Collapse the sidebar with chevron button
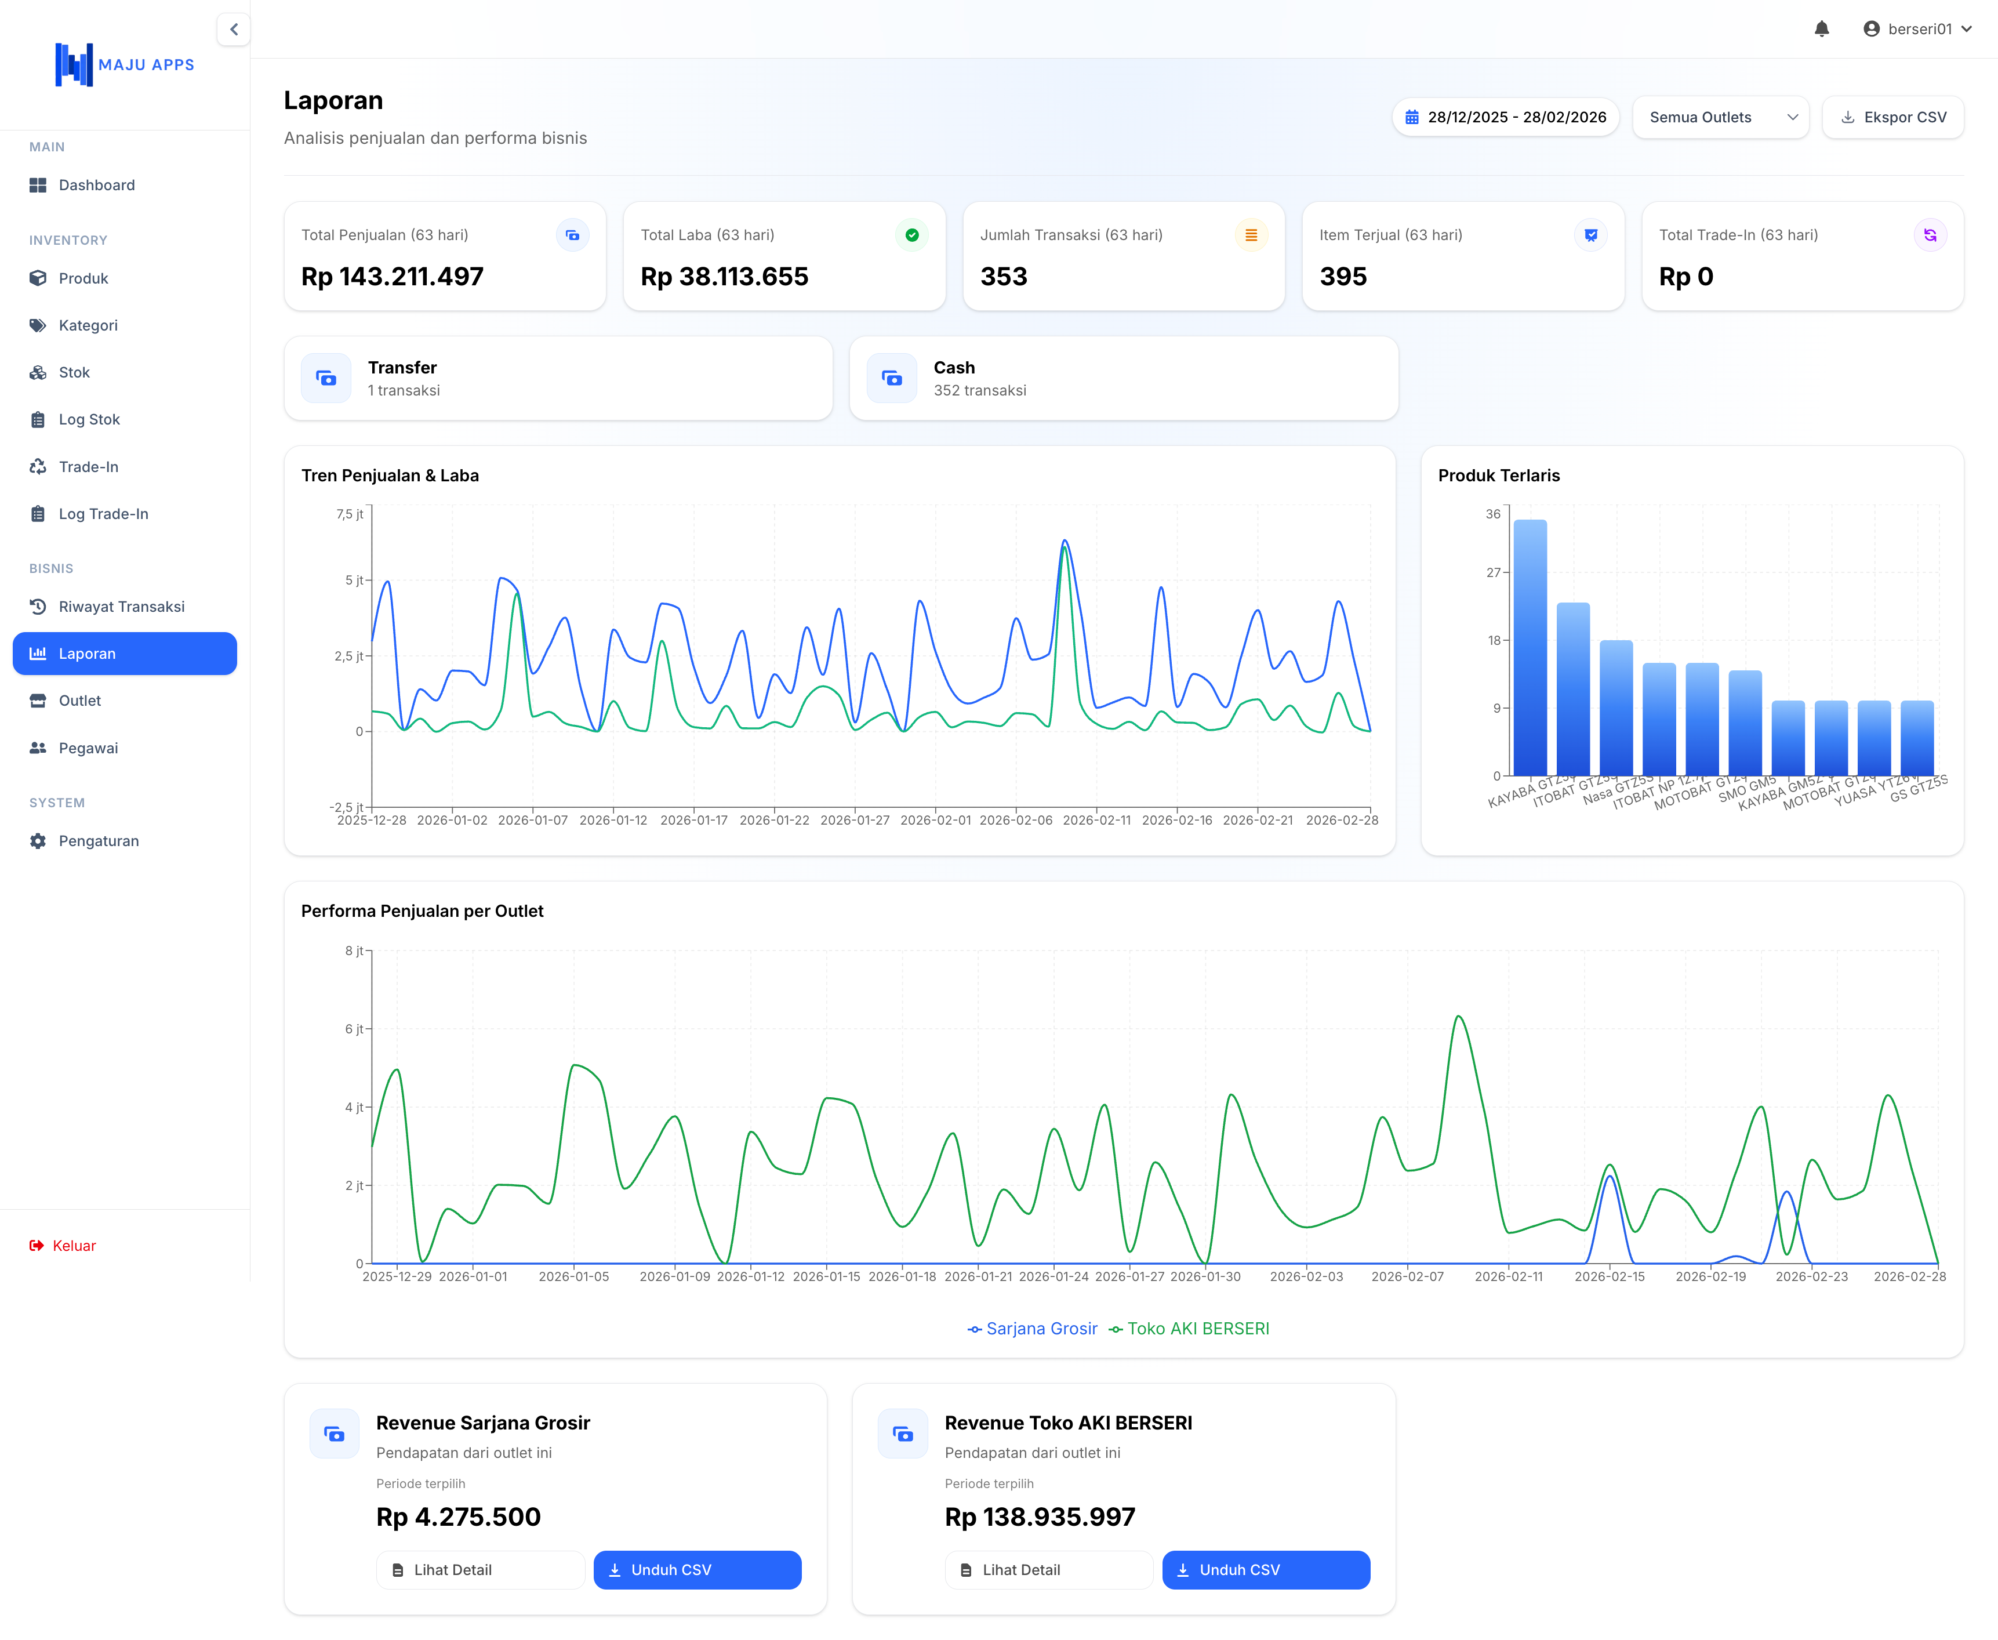1998x1640 pixels. pos(233,29)
